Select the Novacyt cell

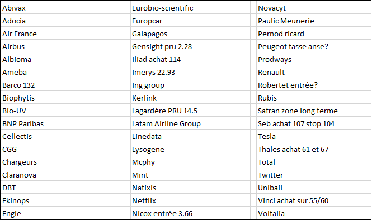(314, 8)
